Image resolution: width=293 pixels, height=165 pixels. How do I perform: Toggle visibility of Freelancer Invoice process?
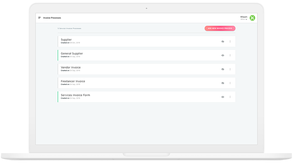pyautogui.click(x=223, y=83)
